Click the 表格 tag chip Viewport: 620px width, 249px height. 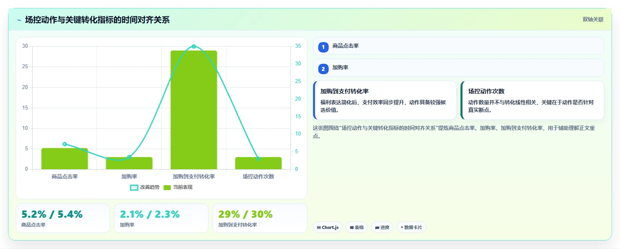tap(356, 227)
